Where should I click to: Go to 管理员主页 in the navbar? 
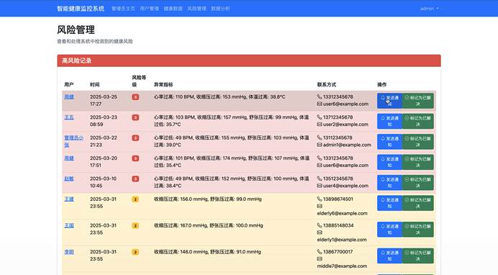coord(123,9)
